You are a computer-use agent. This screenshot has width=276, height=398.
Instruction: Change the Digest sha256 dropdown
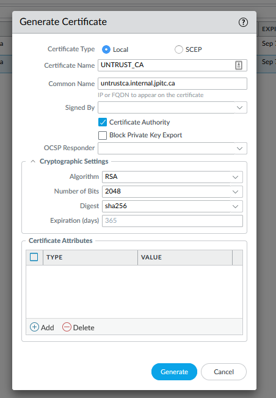pyautogui.click(x=172, y=206)
